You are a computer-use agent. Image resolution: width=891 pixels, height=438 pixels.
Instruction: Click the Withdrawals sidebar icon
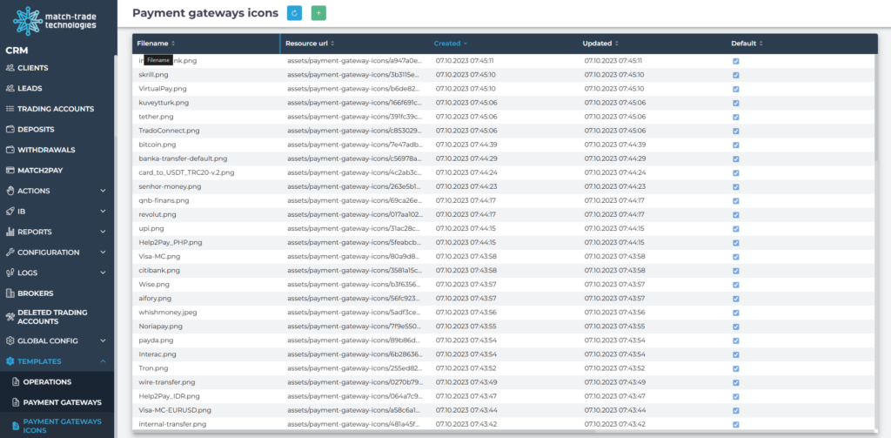[x=10, y=150]
